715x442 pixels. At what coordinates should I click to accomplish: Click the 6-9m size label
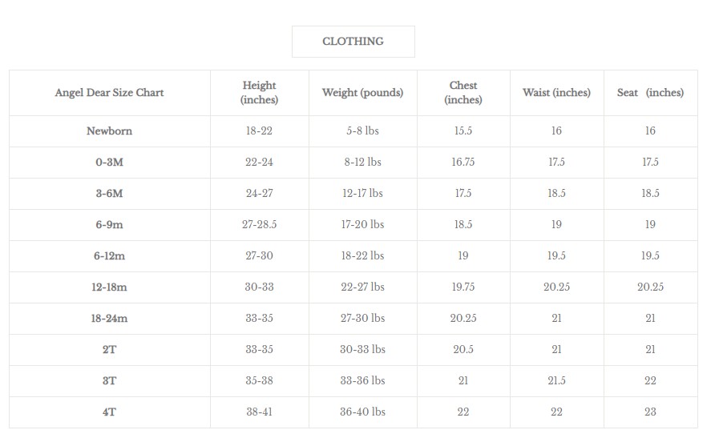coord(110,225)
